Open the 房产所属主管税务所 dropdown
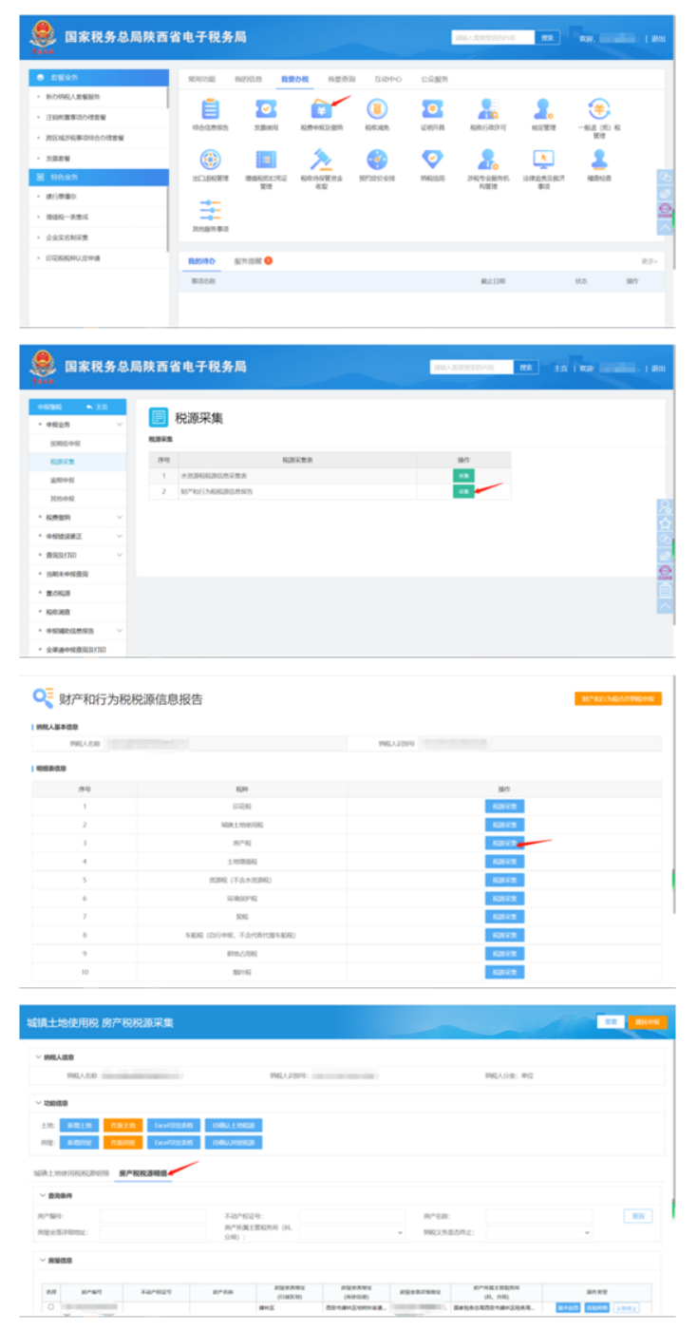 pyautogui.click(x=352, y=1232)
